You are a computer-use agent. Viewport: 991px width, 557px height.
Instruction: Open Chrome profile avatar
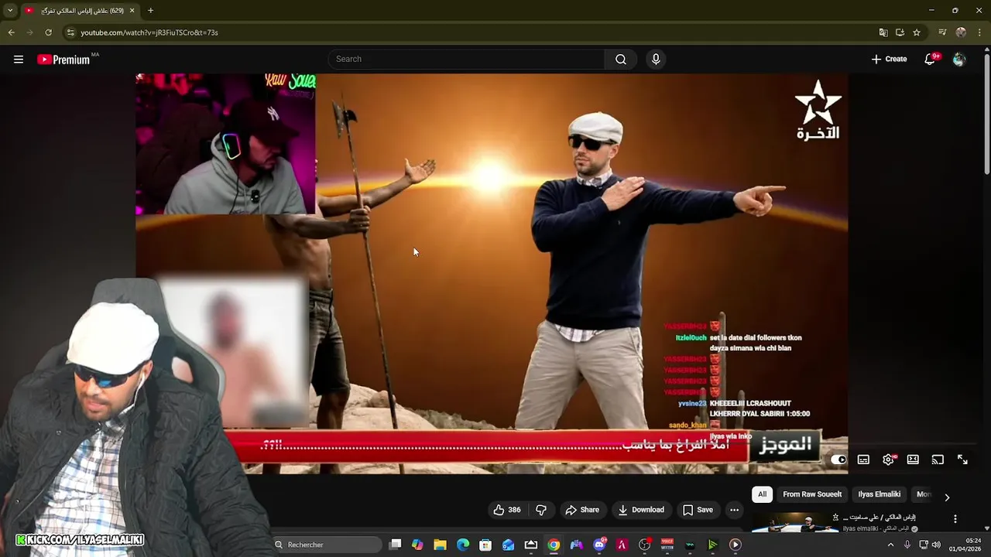tap(961, 32)
